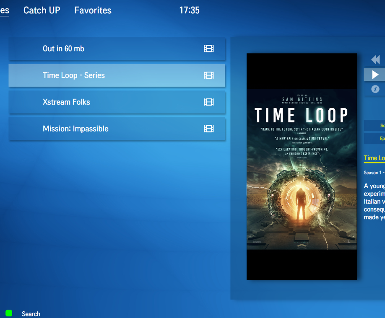This screenshot has height=318, width=385.
Task: Open Search from the bottom bar
Action: click(x=31, y=314)
